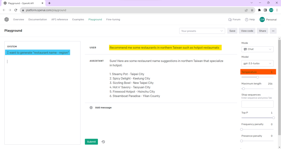Open the browser extensions puzzle icon
Image resolution: width=281 pixels, height=149 pixels.
tap(259, 10)
